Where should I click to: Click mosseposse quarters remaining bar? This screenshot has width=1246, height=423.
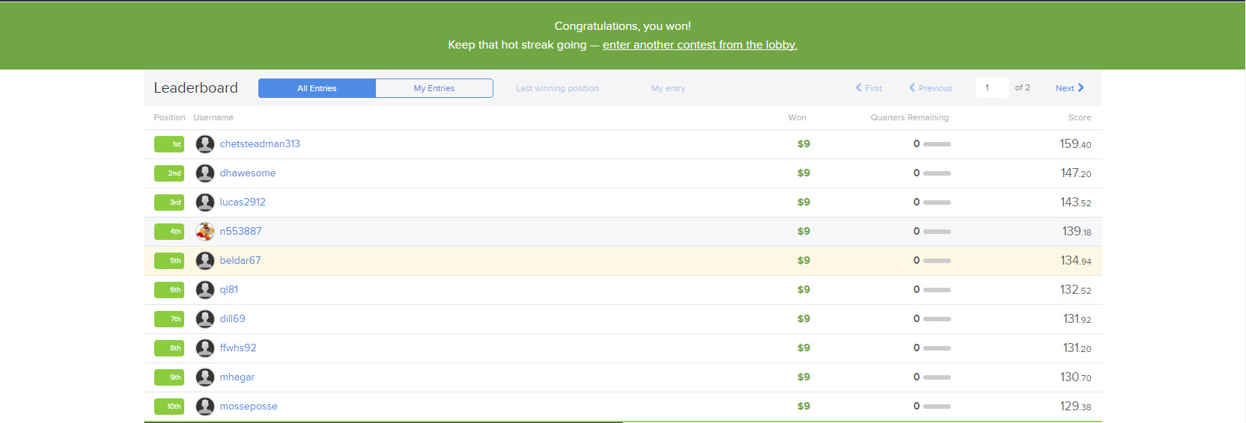pyautogui.click(x=937, y=407)
